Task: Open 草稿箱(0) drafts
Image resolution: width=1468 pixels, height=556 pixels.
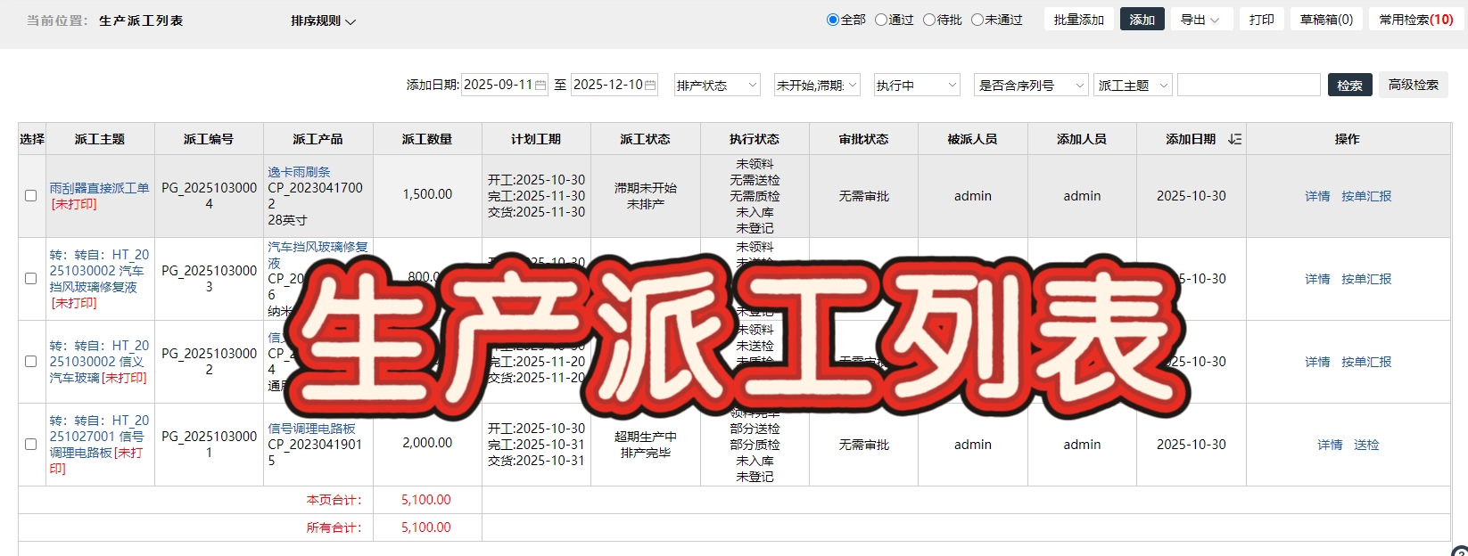Action: click(1326, 20)
